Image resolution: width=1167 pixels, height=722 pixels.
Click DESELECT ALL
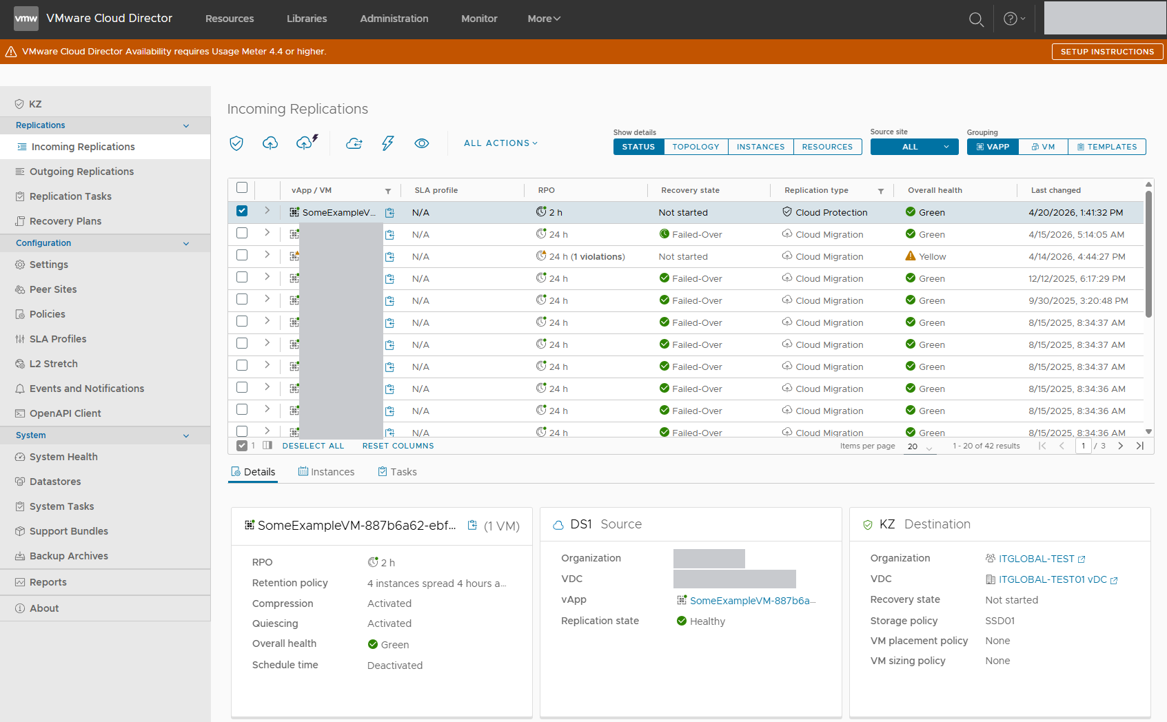[x=313, y=446]
